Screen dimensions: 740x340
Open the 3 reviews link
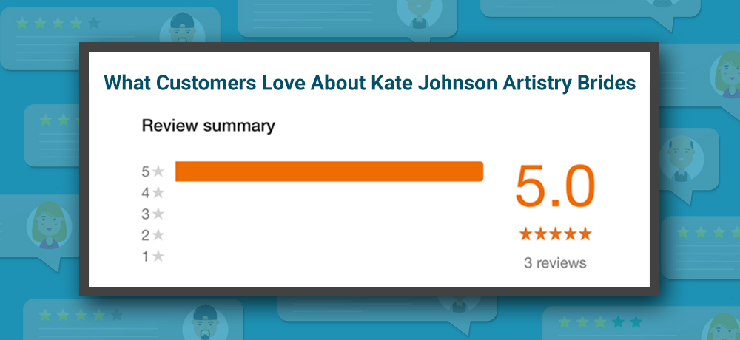point(555,262)
